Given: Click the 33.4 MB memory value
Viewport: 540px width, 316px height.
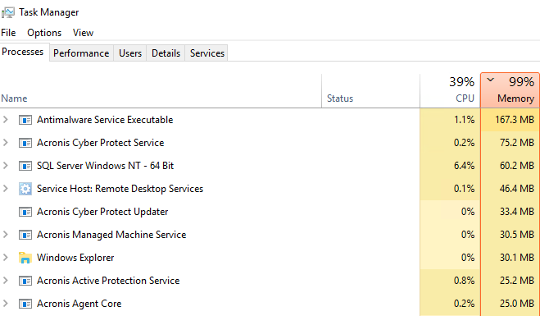Looking at the screenshot, I should (x=517, y=212).
